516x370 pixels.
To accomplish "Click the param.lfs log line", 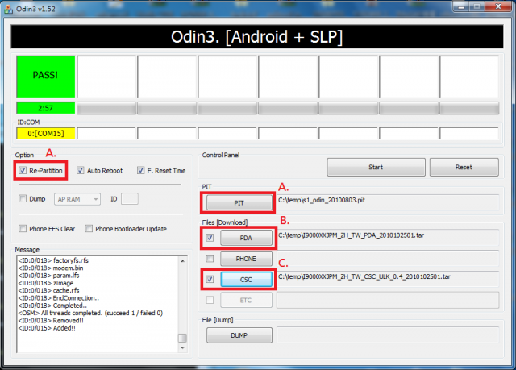I will coord(48,276).
